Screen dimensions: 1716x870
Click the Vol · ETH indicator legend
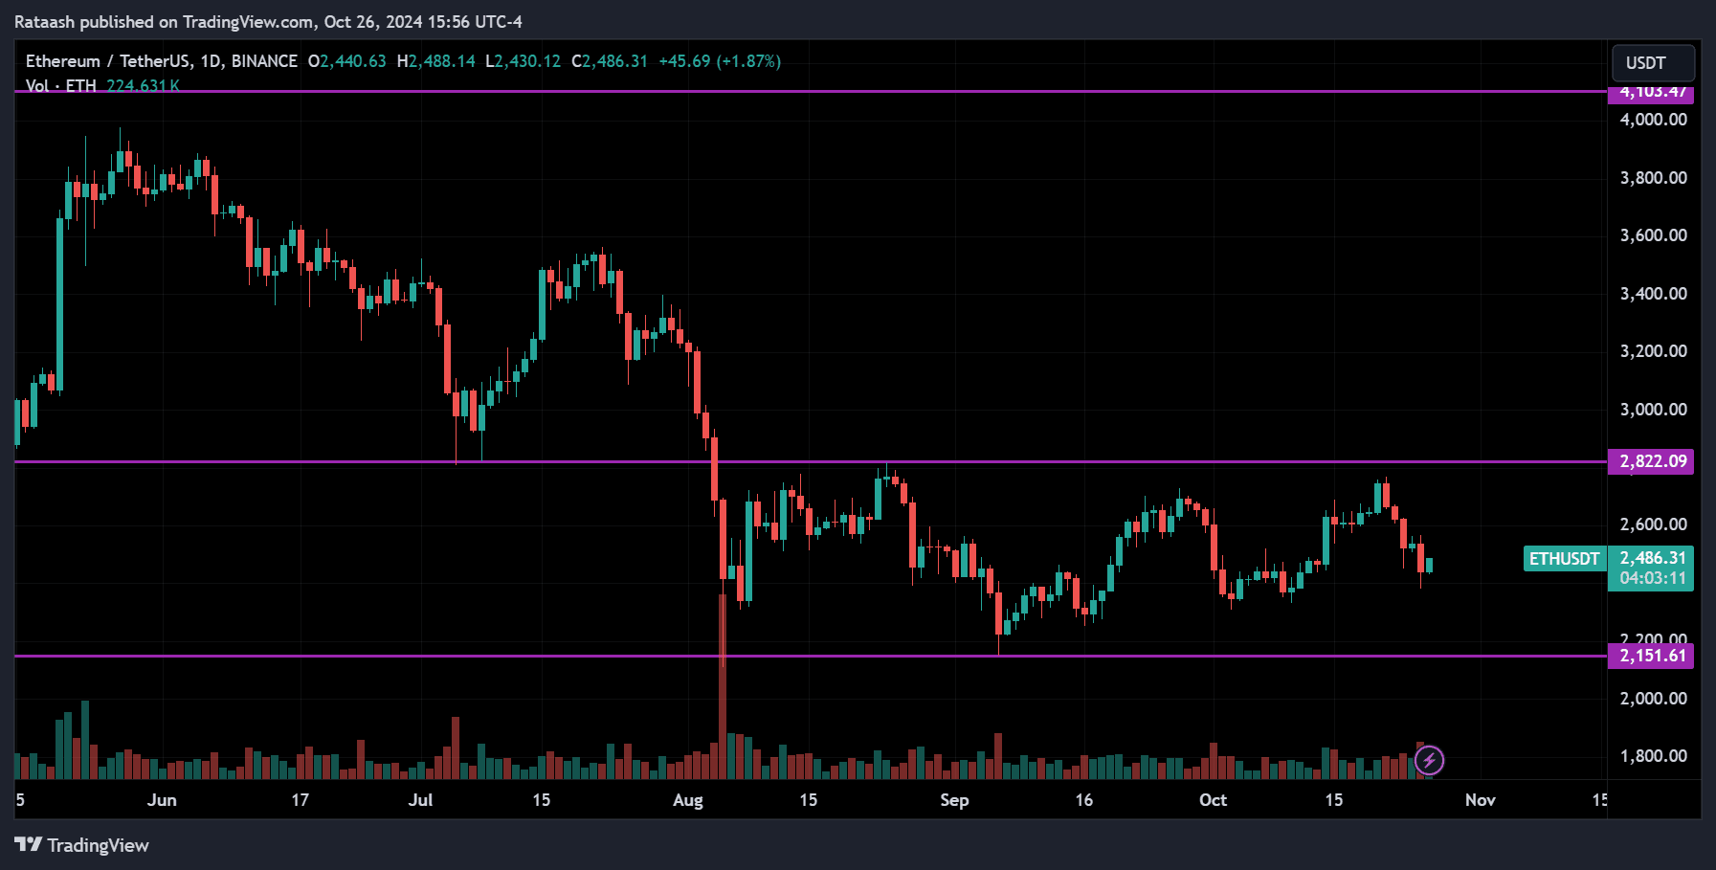tap(60, 85)
